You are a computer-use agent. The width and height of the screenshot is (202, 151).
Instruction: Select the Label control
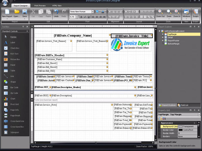click(x=13, y=43)
